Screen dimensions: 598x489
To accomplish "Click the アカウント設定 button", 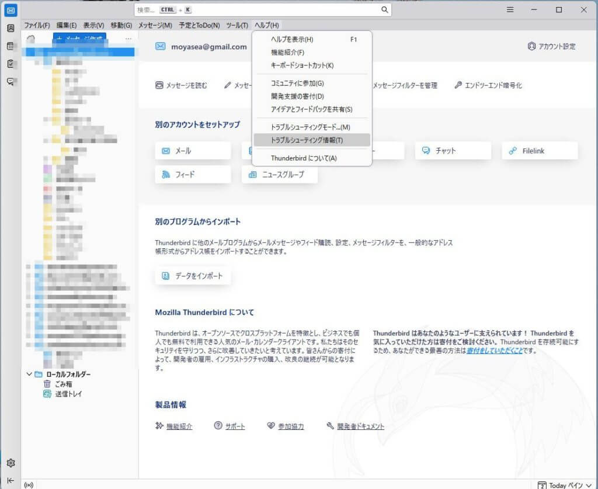I will point(551,47).
